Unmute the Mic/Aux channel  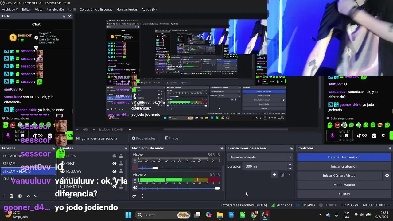[x=135, y=168]
